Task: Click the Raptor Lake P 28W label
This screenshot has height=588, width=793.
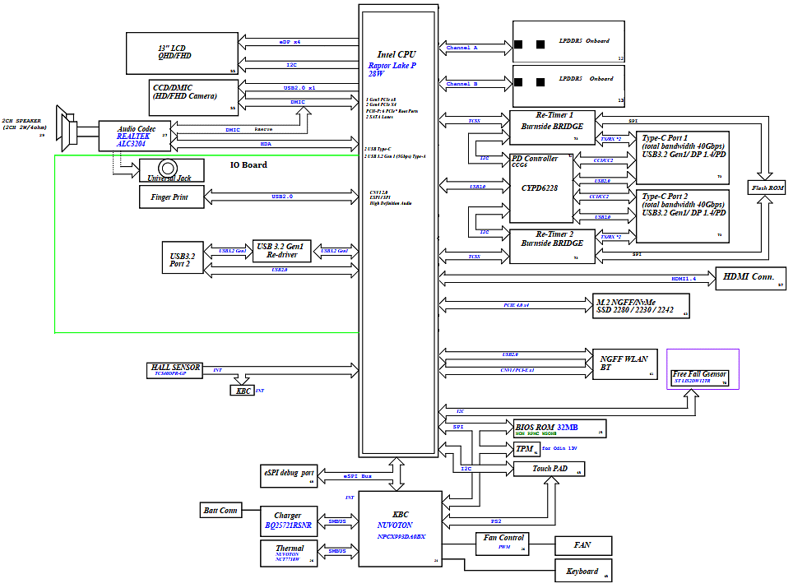Action: [392, 70]
